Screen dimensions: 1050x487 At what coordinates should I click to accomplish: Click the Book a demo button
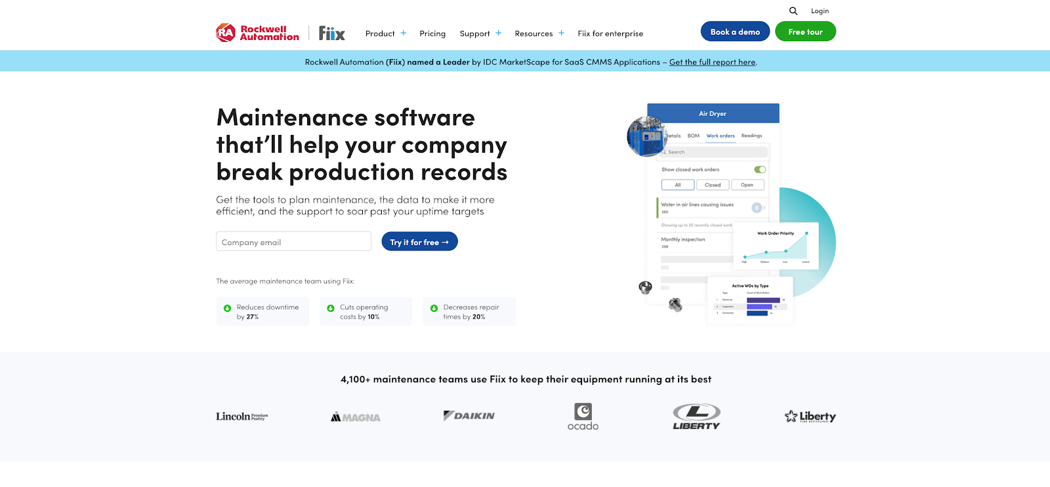pyautogui.click(x=735, y=31)
